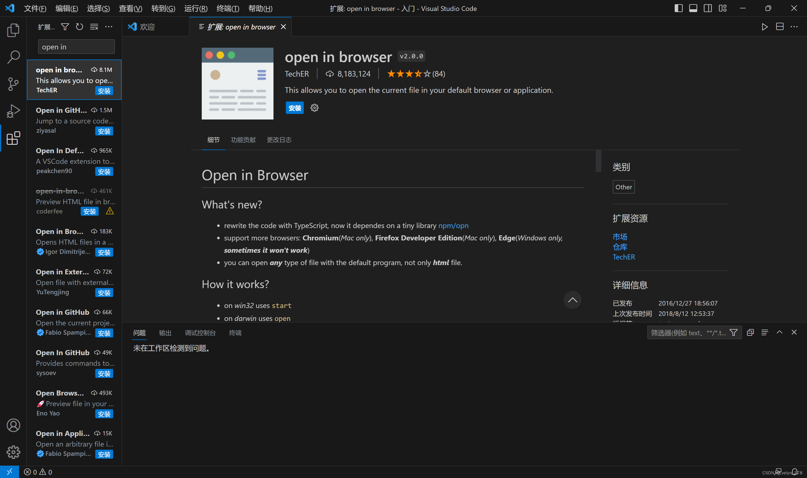
Task: Open the Accounts icon in activity bar
Action: click(x=13, y=425)
